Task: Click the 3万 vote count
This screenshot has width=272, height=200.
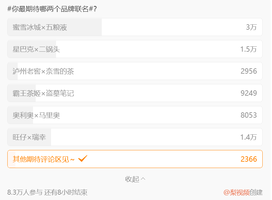Action: click(x=251, y=27)
